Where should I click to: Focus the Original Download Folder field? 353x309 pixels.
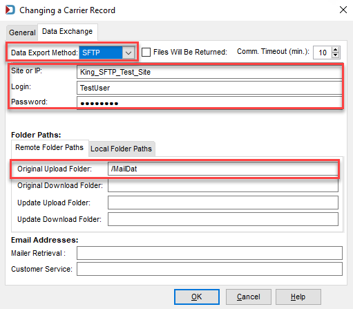pos(223,185)
